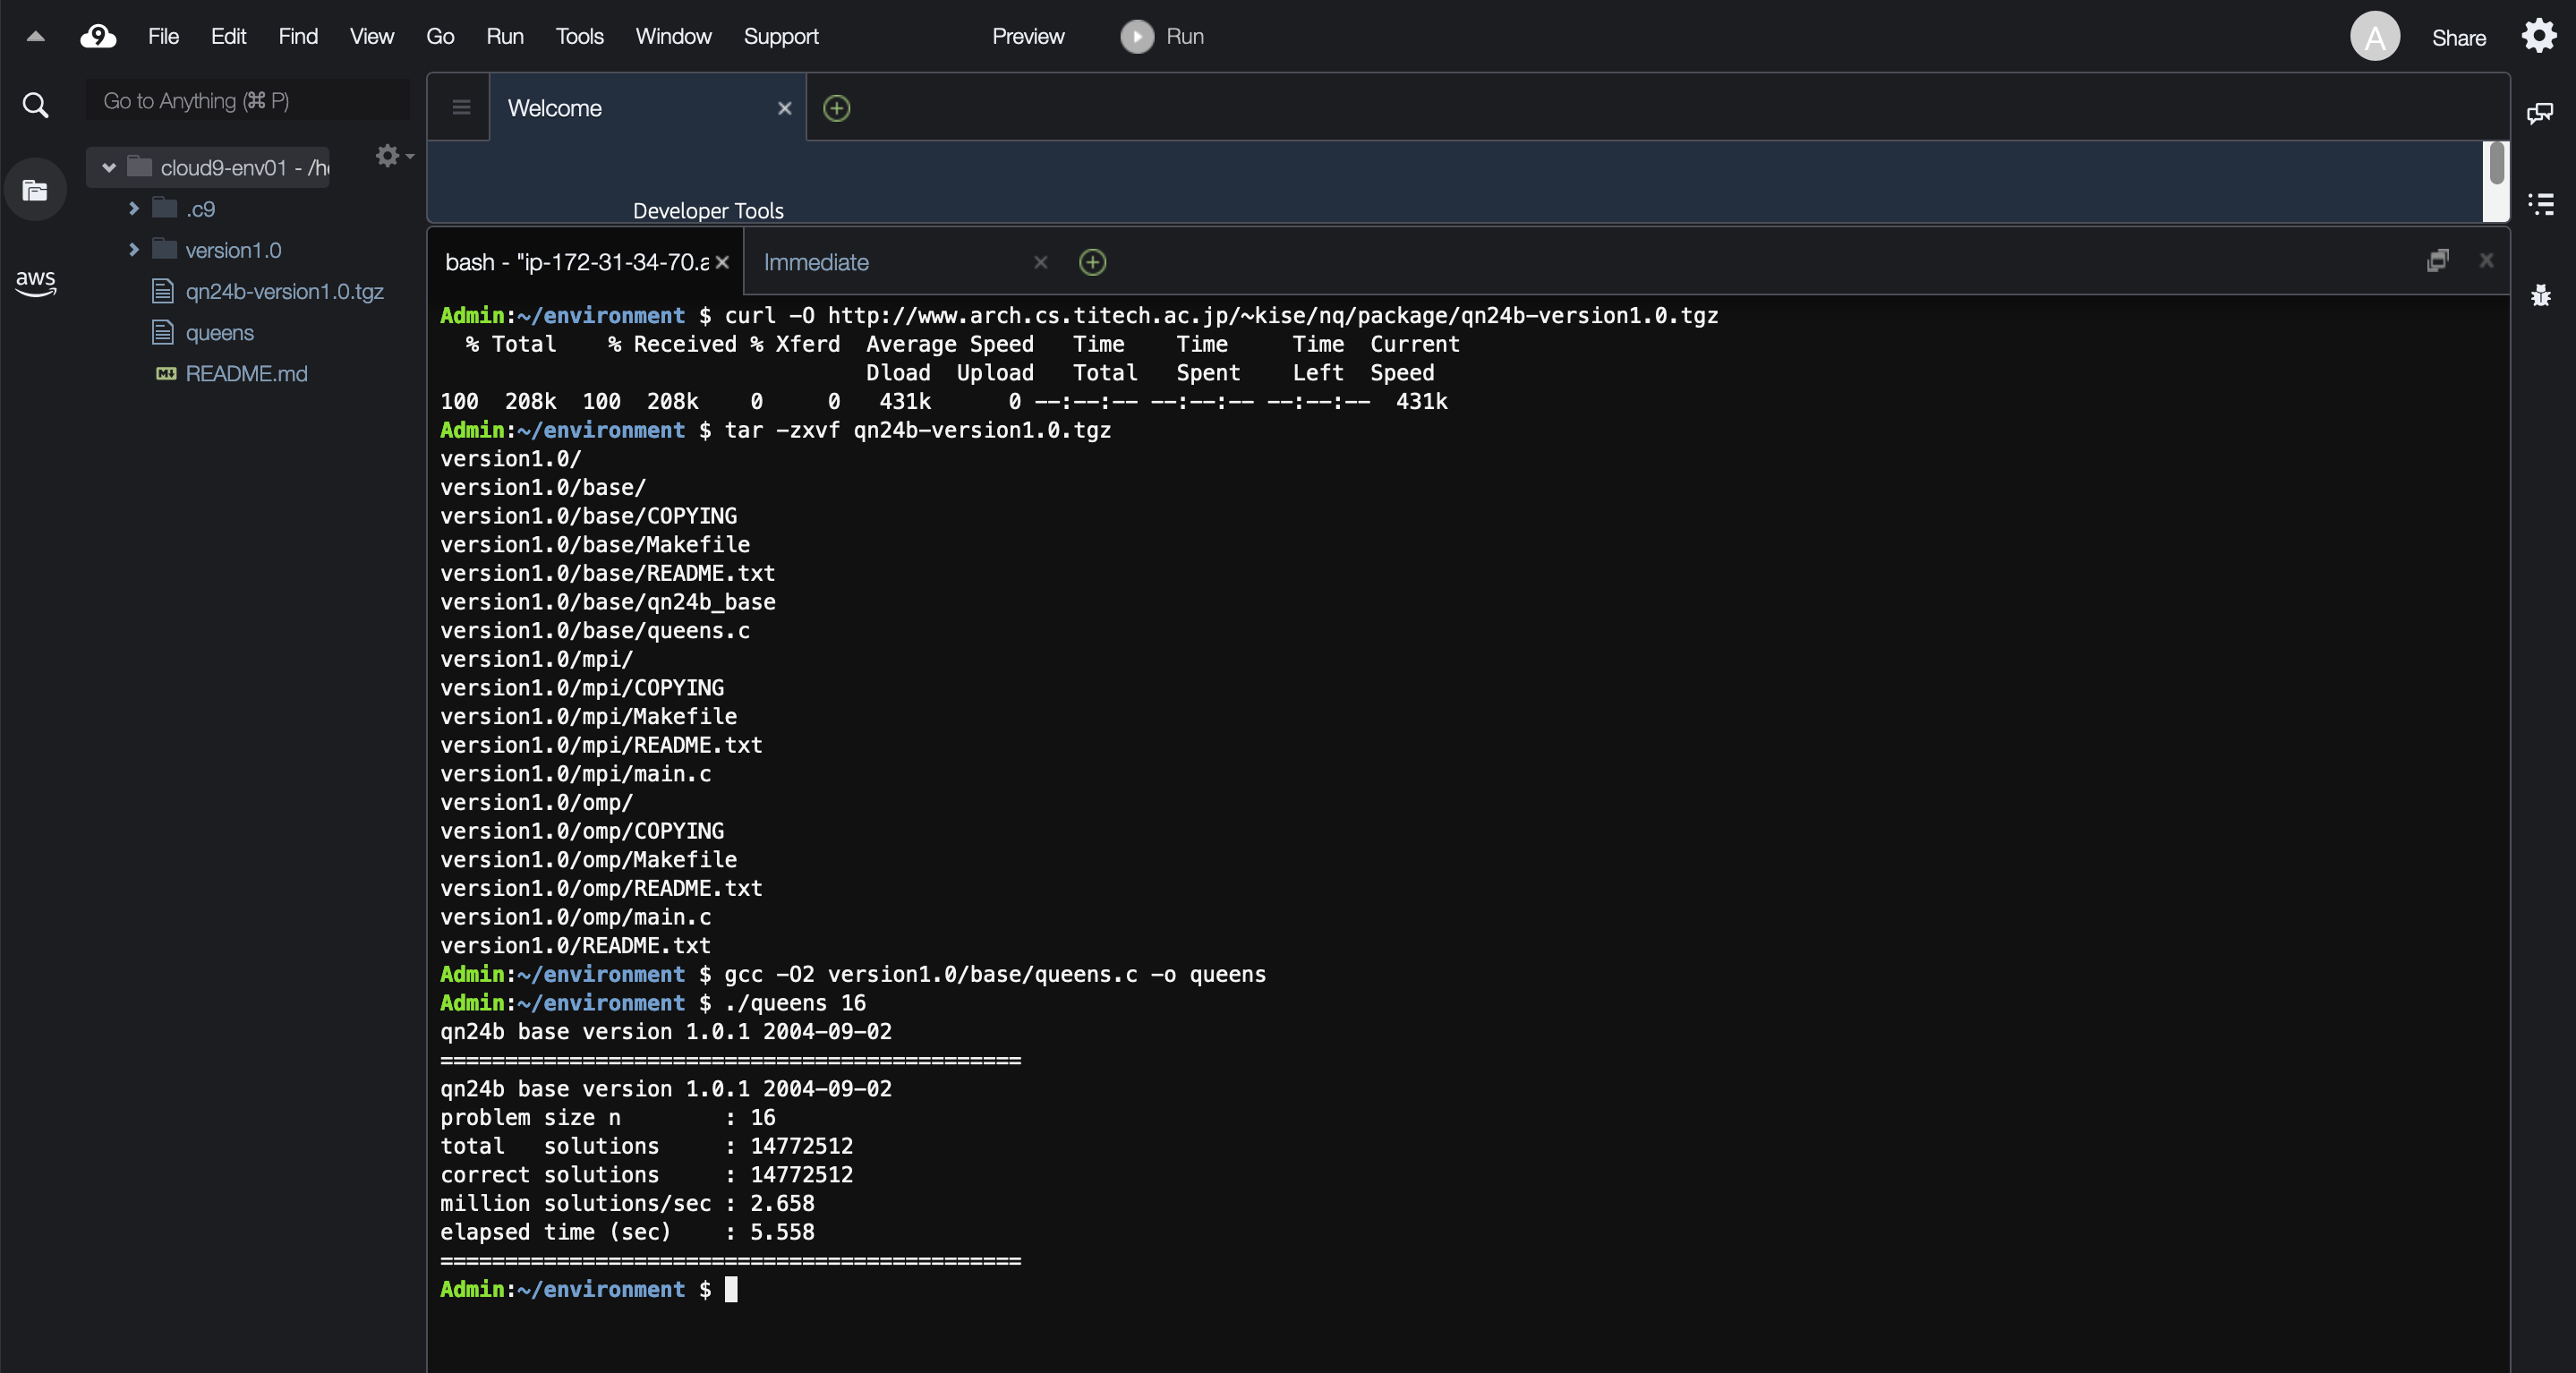Viewport: 2576px width, 1373px height.
Task: Open the Debugger bug panel icon
Action: (2540, 295)
